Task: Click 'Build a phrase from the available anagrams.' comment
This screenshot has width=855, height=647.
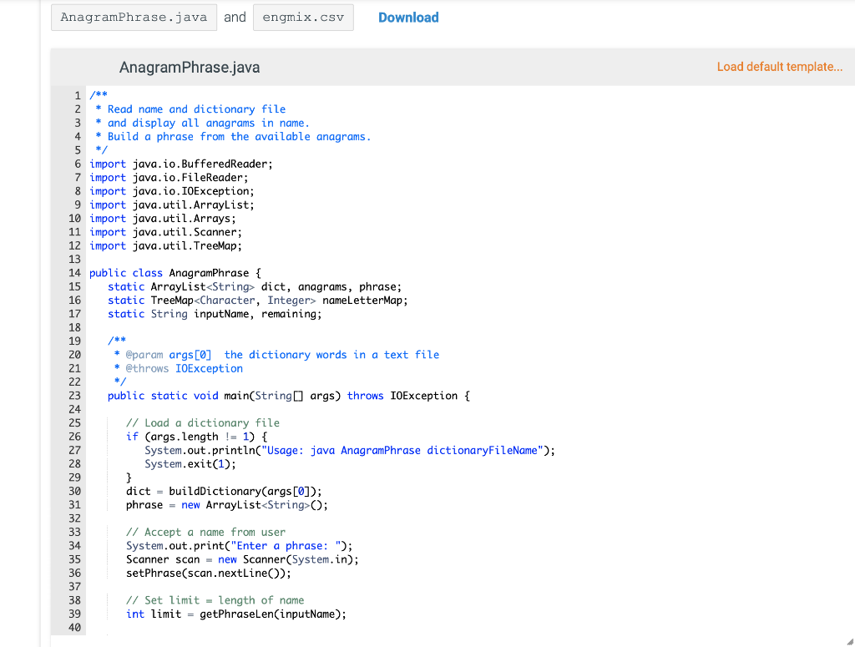Action: [240, 137]
